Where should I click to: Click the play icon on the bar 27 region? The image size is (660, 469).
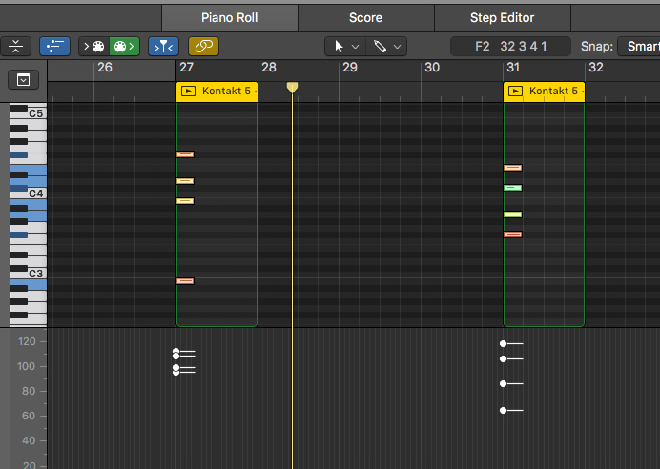tap(188, 92)
